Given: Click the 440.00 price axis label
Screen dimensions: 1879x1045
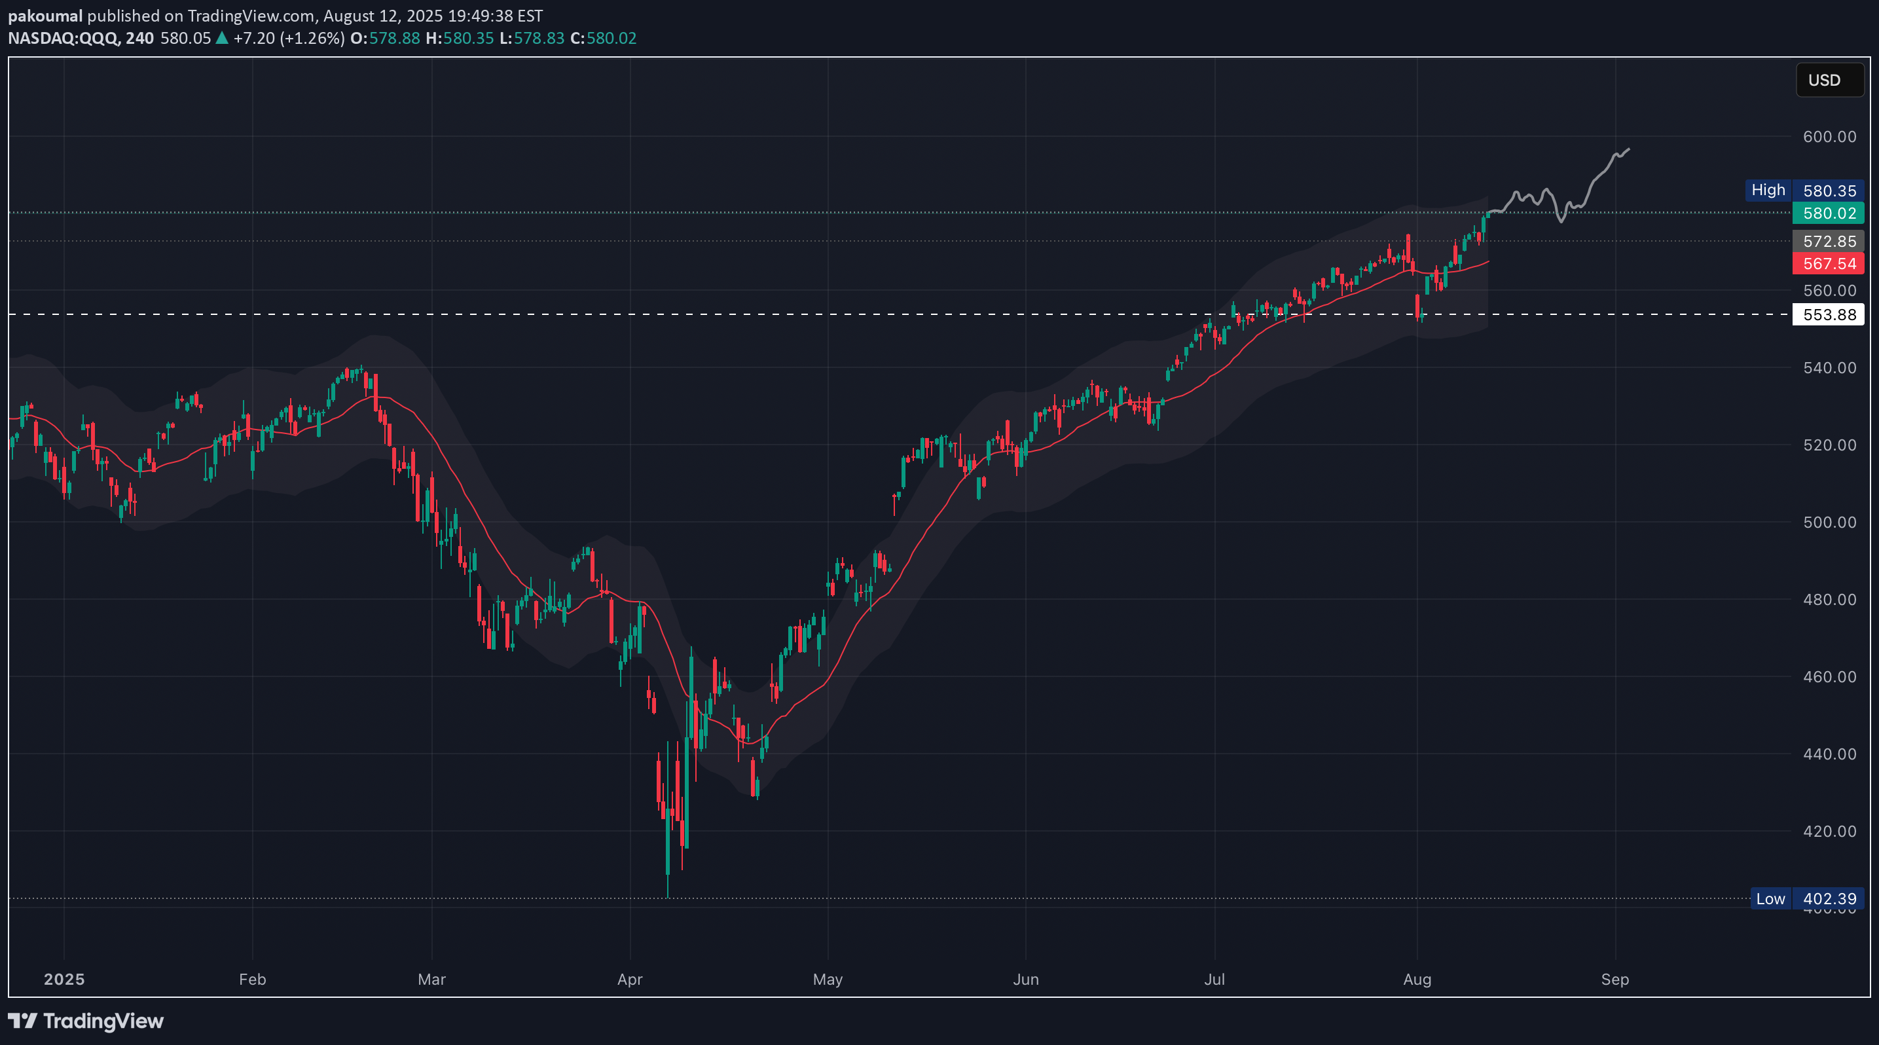Looking at the screenshot, I should [x=1829, y=754].
